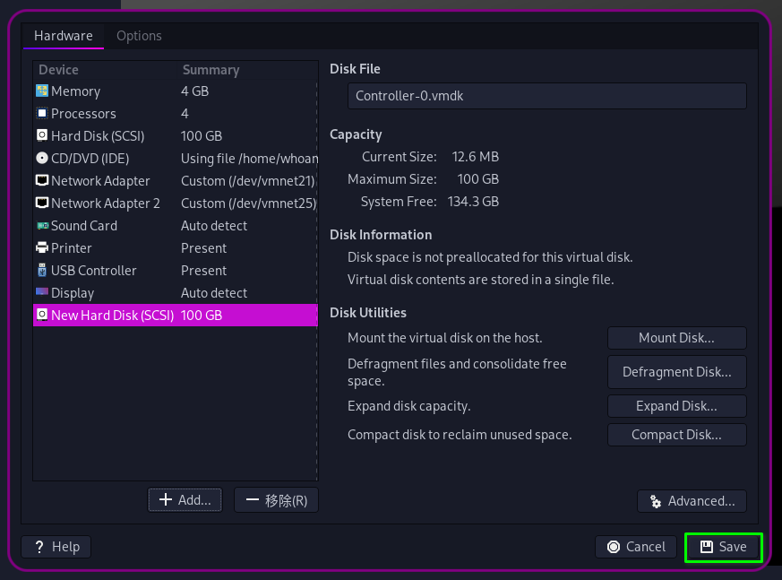Image resolution: width=782 pixels, height=580 pixels.
Task: Save the virtual machine settings
Action: [x=723, y=547]
